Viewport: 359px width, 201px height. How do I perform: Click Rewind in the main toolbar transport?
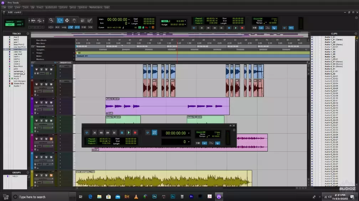click(x=208, y=28)
